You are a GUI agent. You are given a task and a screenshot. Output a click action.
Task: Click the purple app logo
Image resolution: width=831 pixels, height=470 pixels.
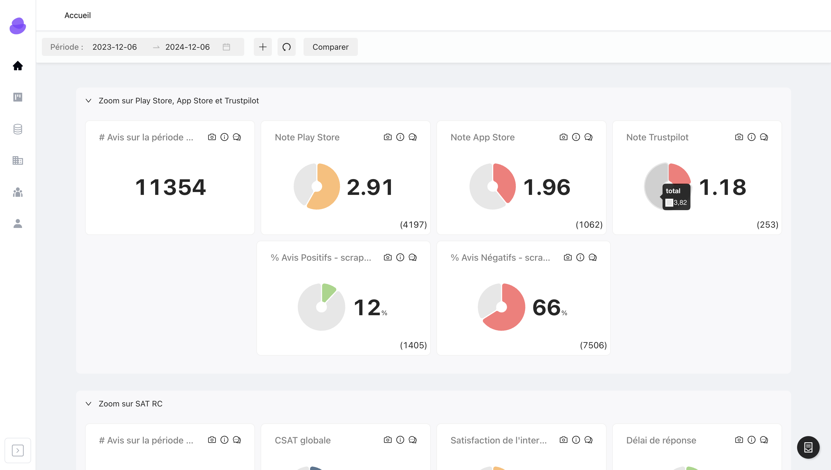click(x=18, y=26)
